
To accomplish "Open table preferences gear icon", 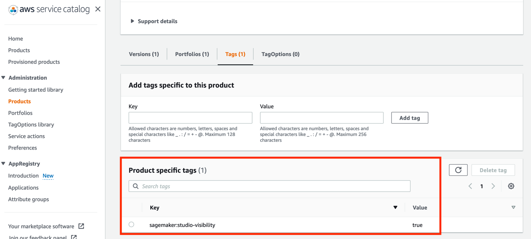I will coord(511,186).
